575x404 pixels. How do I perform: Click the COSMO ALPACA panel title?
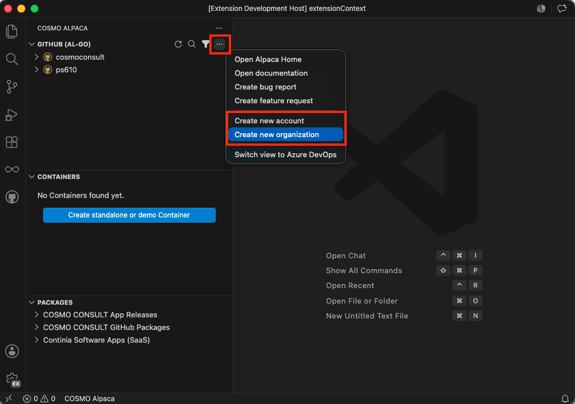(x=62, y=28)
